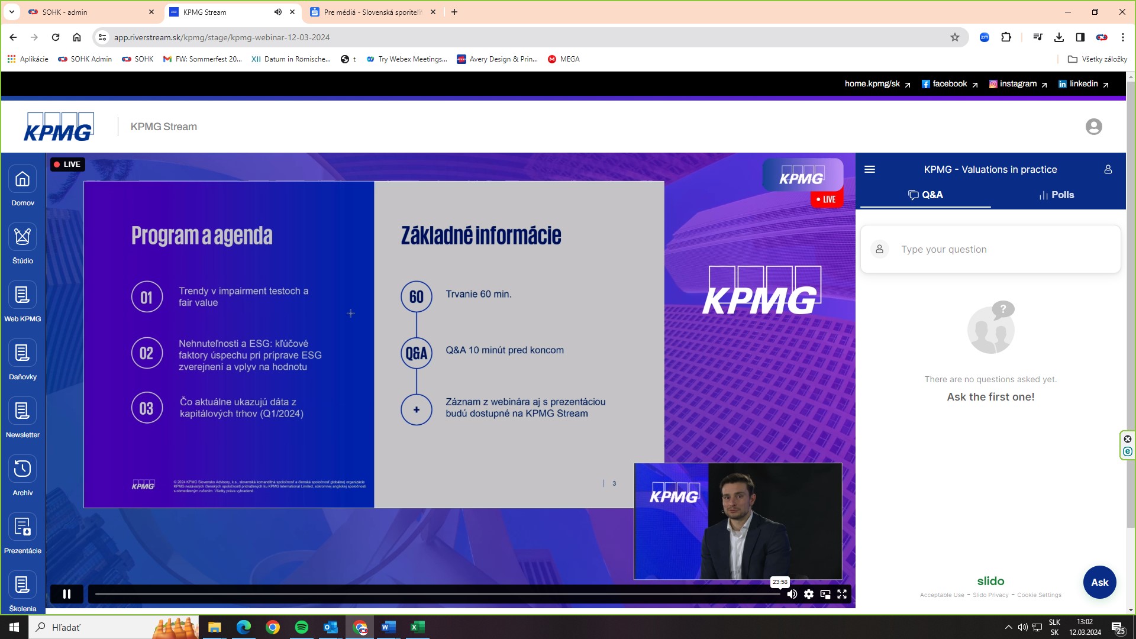Open Spotify from the taskbar
Image resolution: width=1136 pixels, height=639 pixels.
point(302,627)
